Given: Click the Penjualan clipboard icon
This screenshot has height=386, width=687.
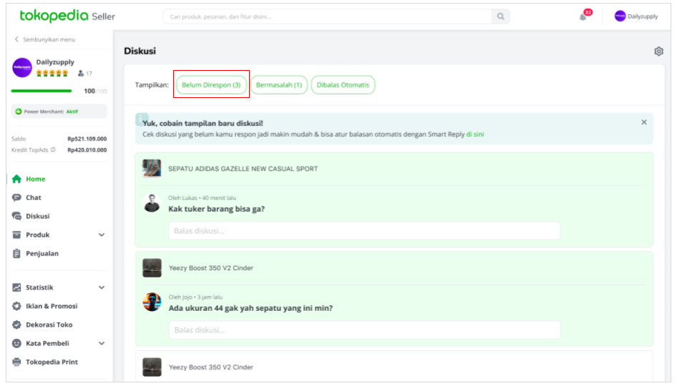Looking at the screenshot, I should (16, 253).
